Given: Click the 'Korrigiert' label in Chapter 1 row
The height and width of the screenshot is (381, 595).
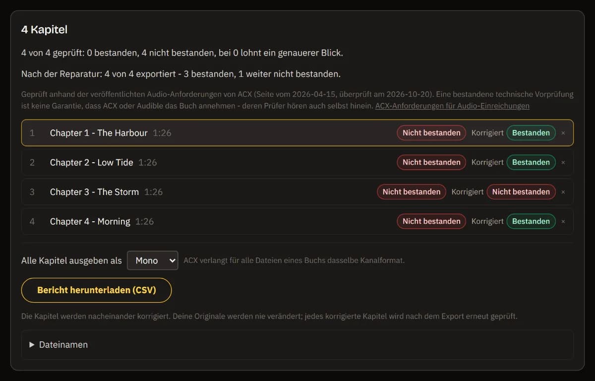Looking at the screenshot, I should [x=487, y=133].
